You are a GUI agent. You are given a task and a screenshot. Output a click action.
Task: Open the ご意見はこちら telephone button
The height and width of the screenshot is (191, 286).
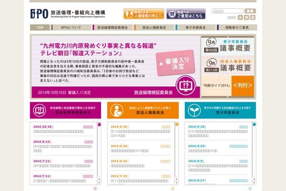(186, 14)
